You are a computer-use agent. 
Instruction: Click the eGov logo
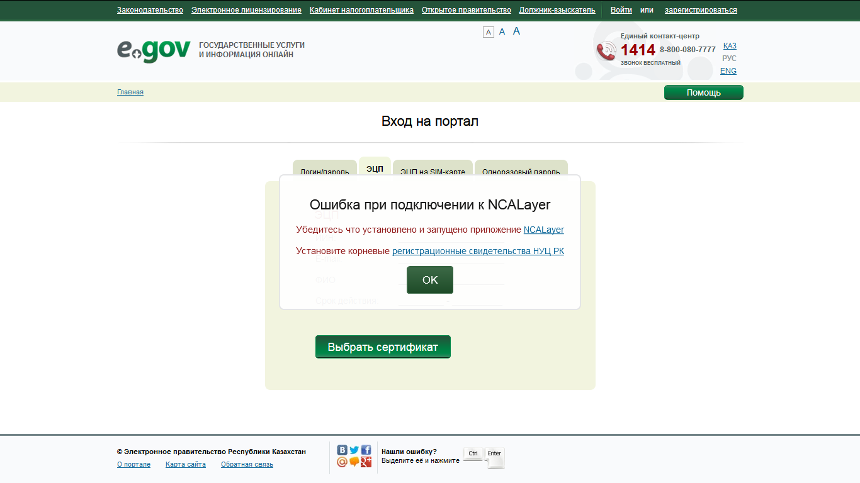[154, 51]
